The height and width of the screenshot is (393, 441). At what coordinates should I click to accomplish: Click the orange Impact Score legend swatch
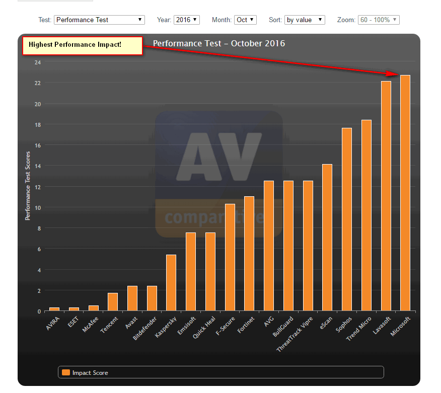click(x=66, y=372)
